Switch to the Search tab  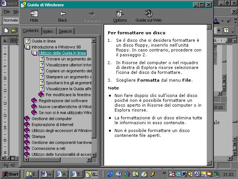(x=65, y=31)
